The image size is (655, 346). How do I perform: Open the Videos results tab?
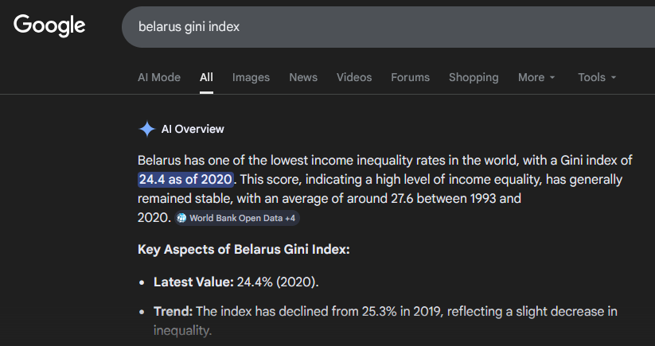click(354, 77)
